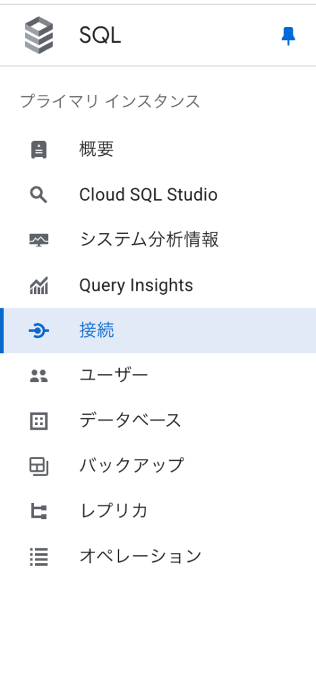This screenshot has height=694, width=316.
Task: Click the バックアップ backup icon
Action: tap(39, 467)
